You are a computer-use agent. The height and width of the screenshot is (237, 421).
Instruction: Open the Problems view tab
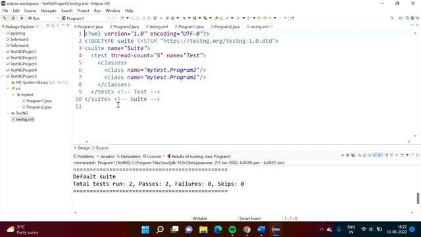pos(84,157)
